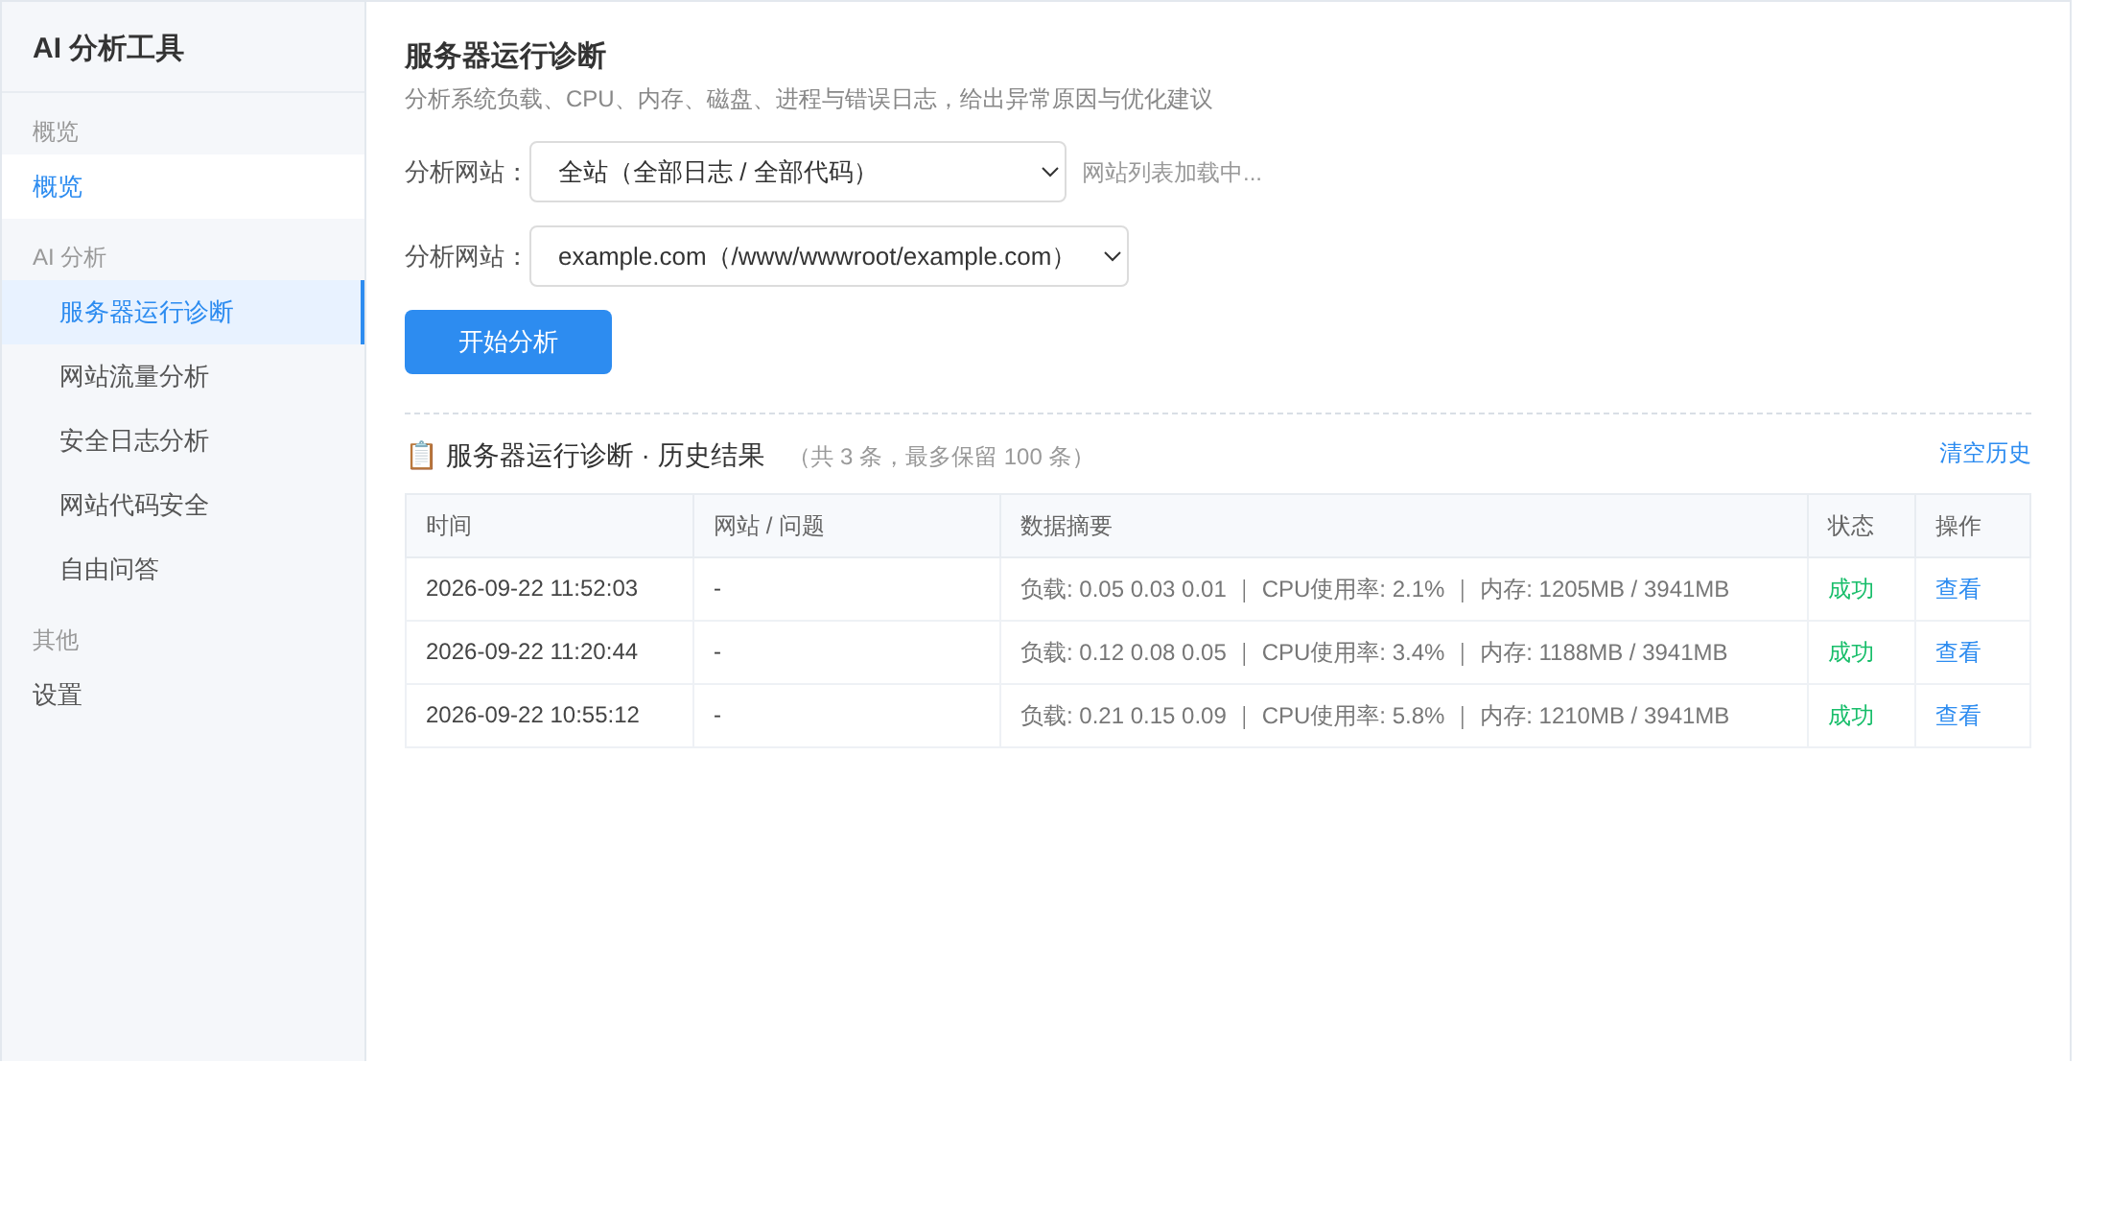Select 服务器运行诊断 in the sidebar

pyautogui.click(x=182, y=313)
